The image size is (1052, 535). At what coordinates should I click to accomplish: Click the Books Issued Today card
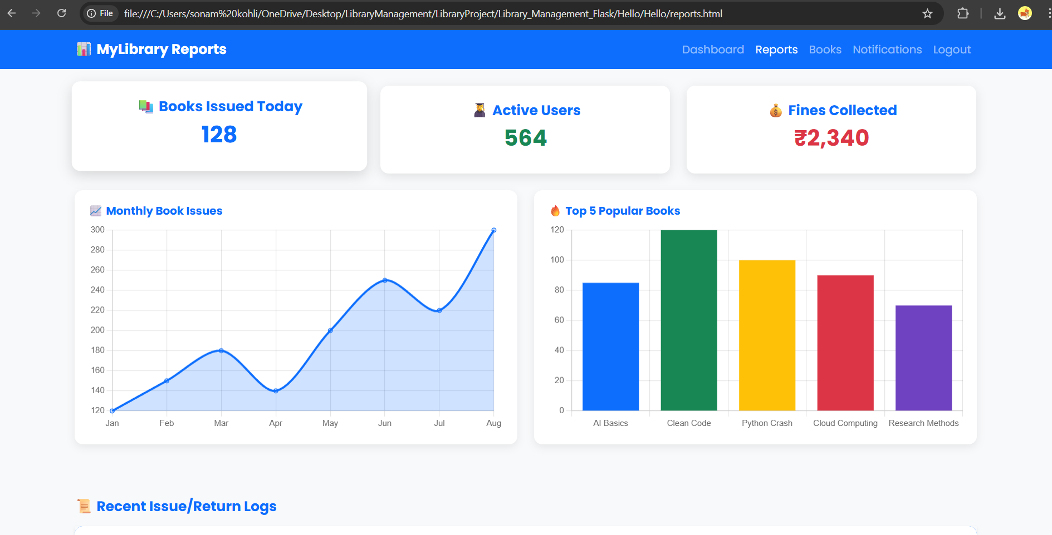point(219,126)
